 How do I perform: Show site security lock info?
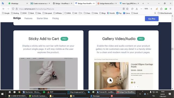click(17, 9)
